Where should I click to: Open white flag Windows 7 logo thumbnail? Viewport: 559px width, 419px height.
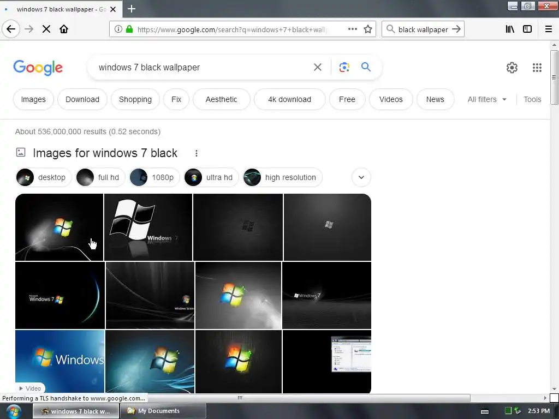148,228
